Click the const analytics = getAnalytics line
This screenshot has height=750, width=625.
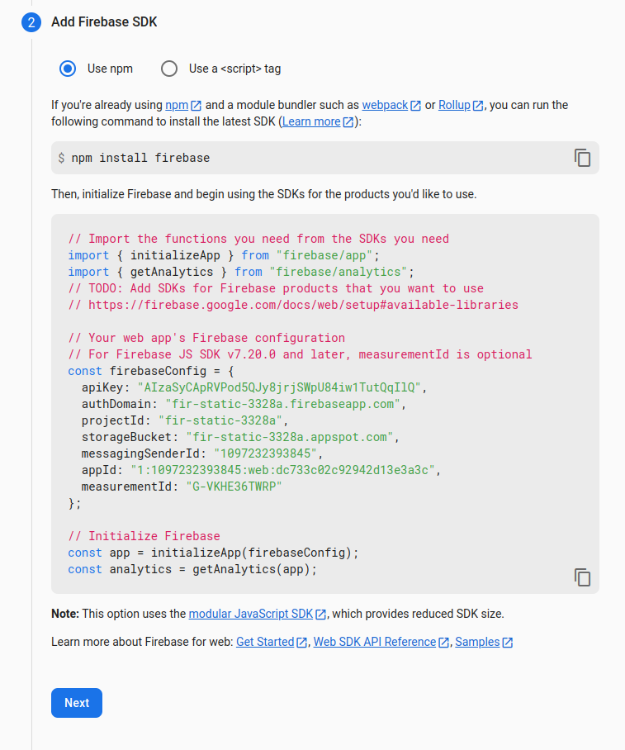click(192, 569)
